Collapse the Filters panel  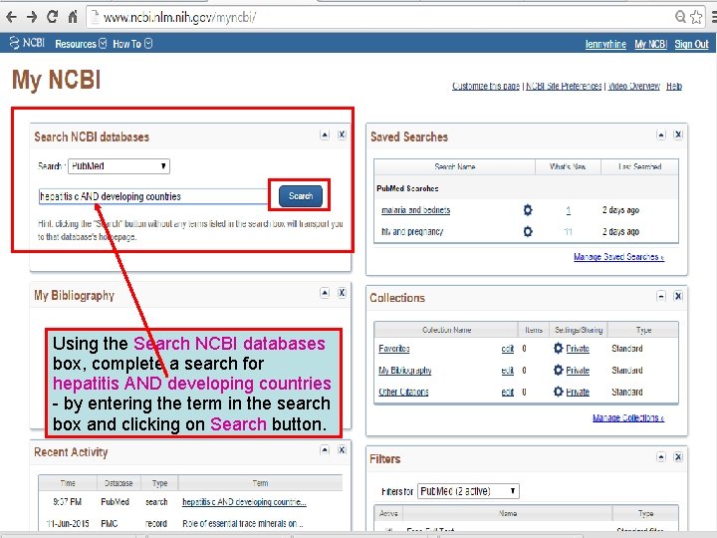click(661, 457)
